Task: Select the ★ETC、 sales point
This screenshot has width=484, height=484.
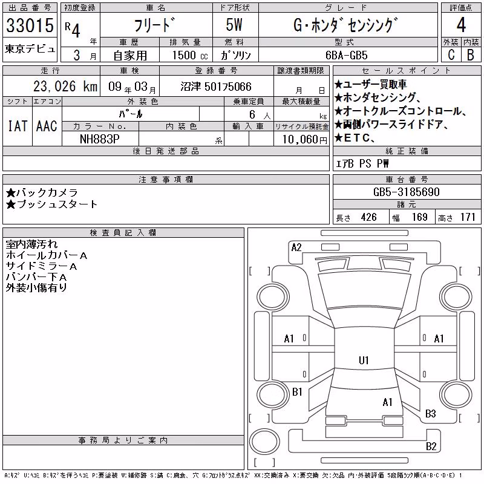Action: (x=355, y=138)
